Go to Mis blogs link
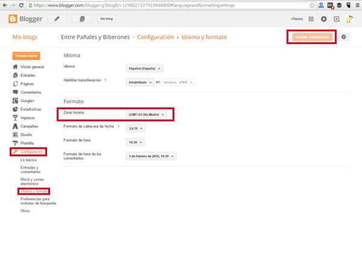Viewport: 362px width, 271px height. (25, 37)
